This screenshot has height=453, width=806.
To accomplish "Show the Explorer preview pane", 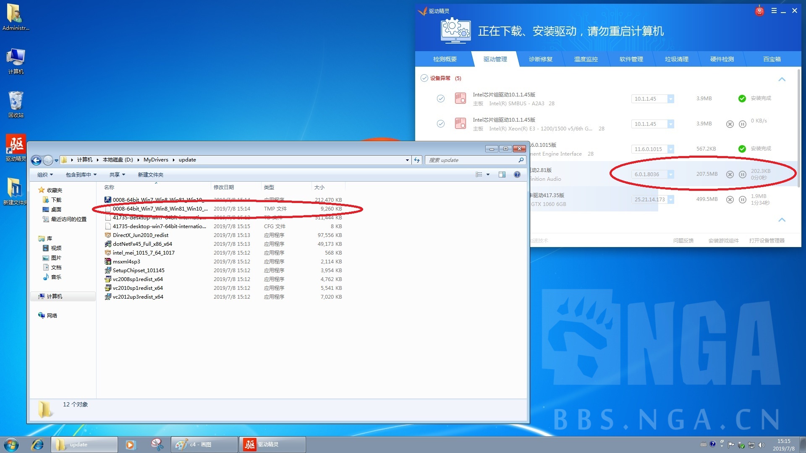I will point(502,174).
